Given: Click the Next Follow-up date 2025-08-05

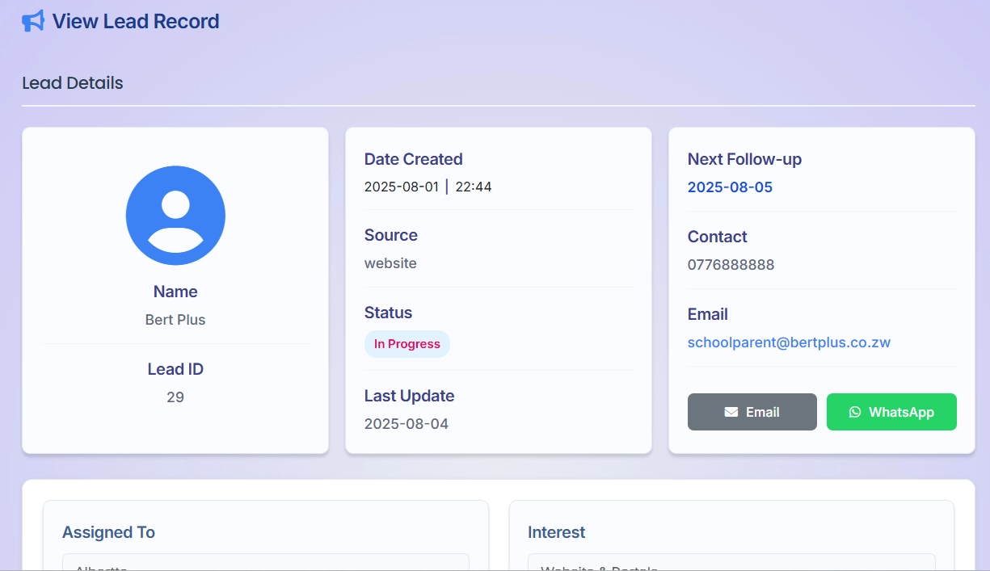Looking at the screenshot, I should [x=730, y=187].
